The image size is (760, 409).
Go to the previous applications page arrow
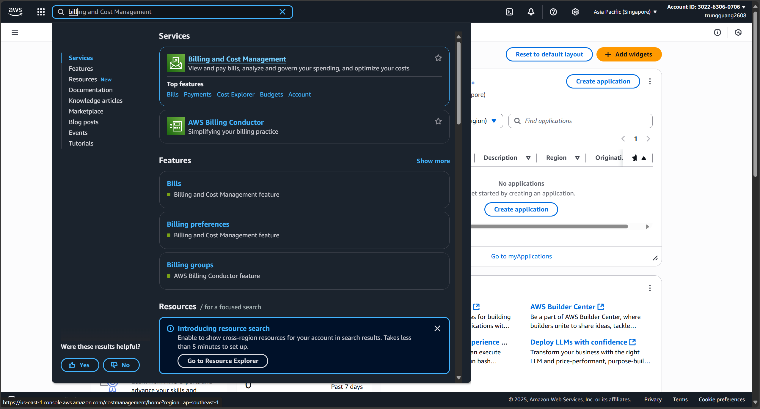tap(623, 139)
